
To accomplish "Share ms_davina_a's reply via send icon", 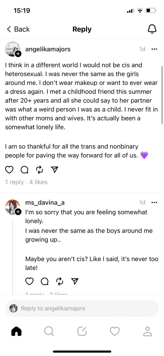I will pyautogui.click(x=75, y=281).
